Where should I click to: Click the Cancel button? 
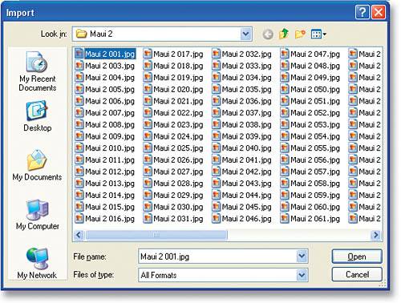click(x=357, y=274)
